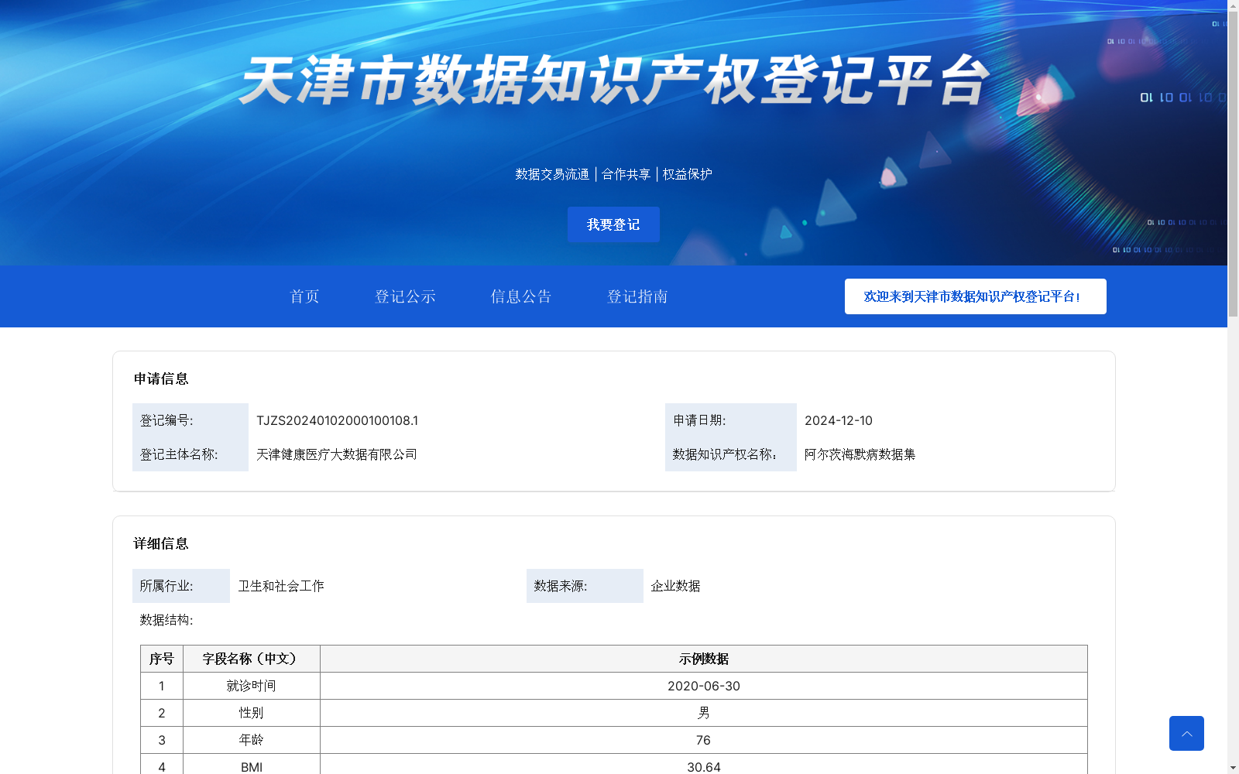This screenshot has height=774, width=1239.
Task: Open the 信息公告 nav item
Action: point(521,296)
